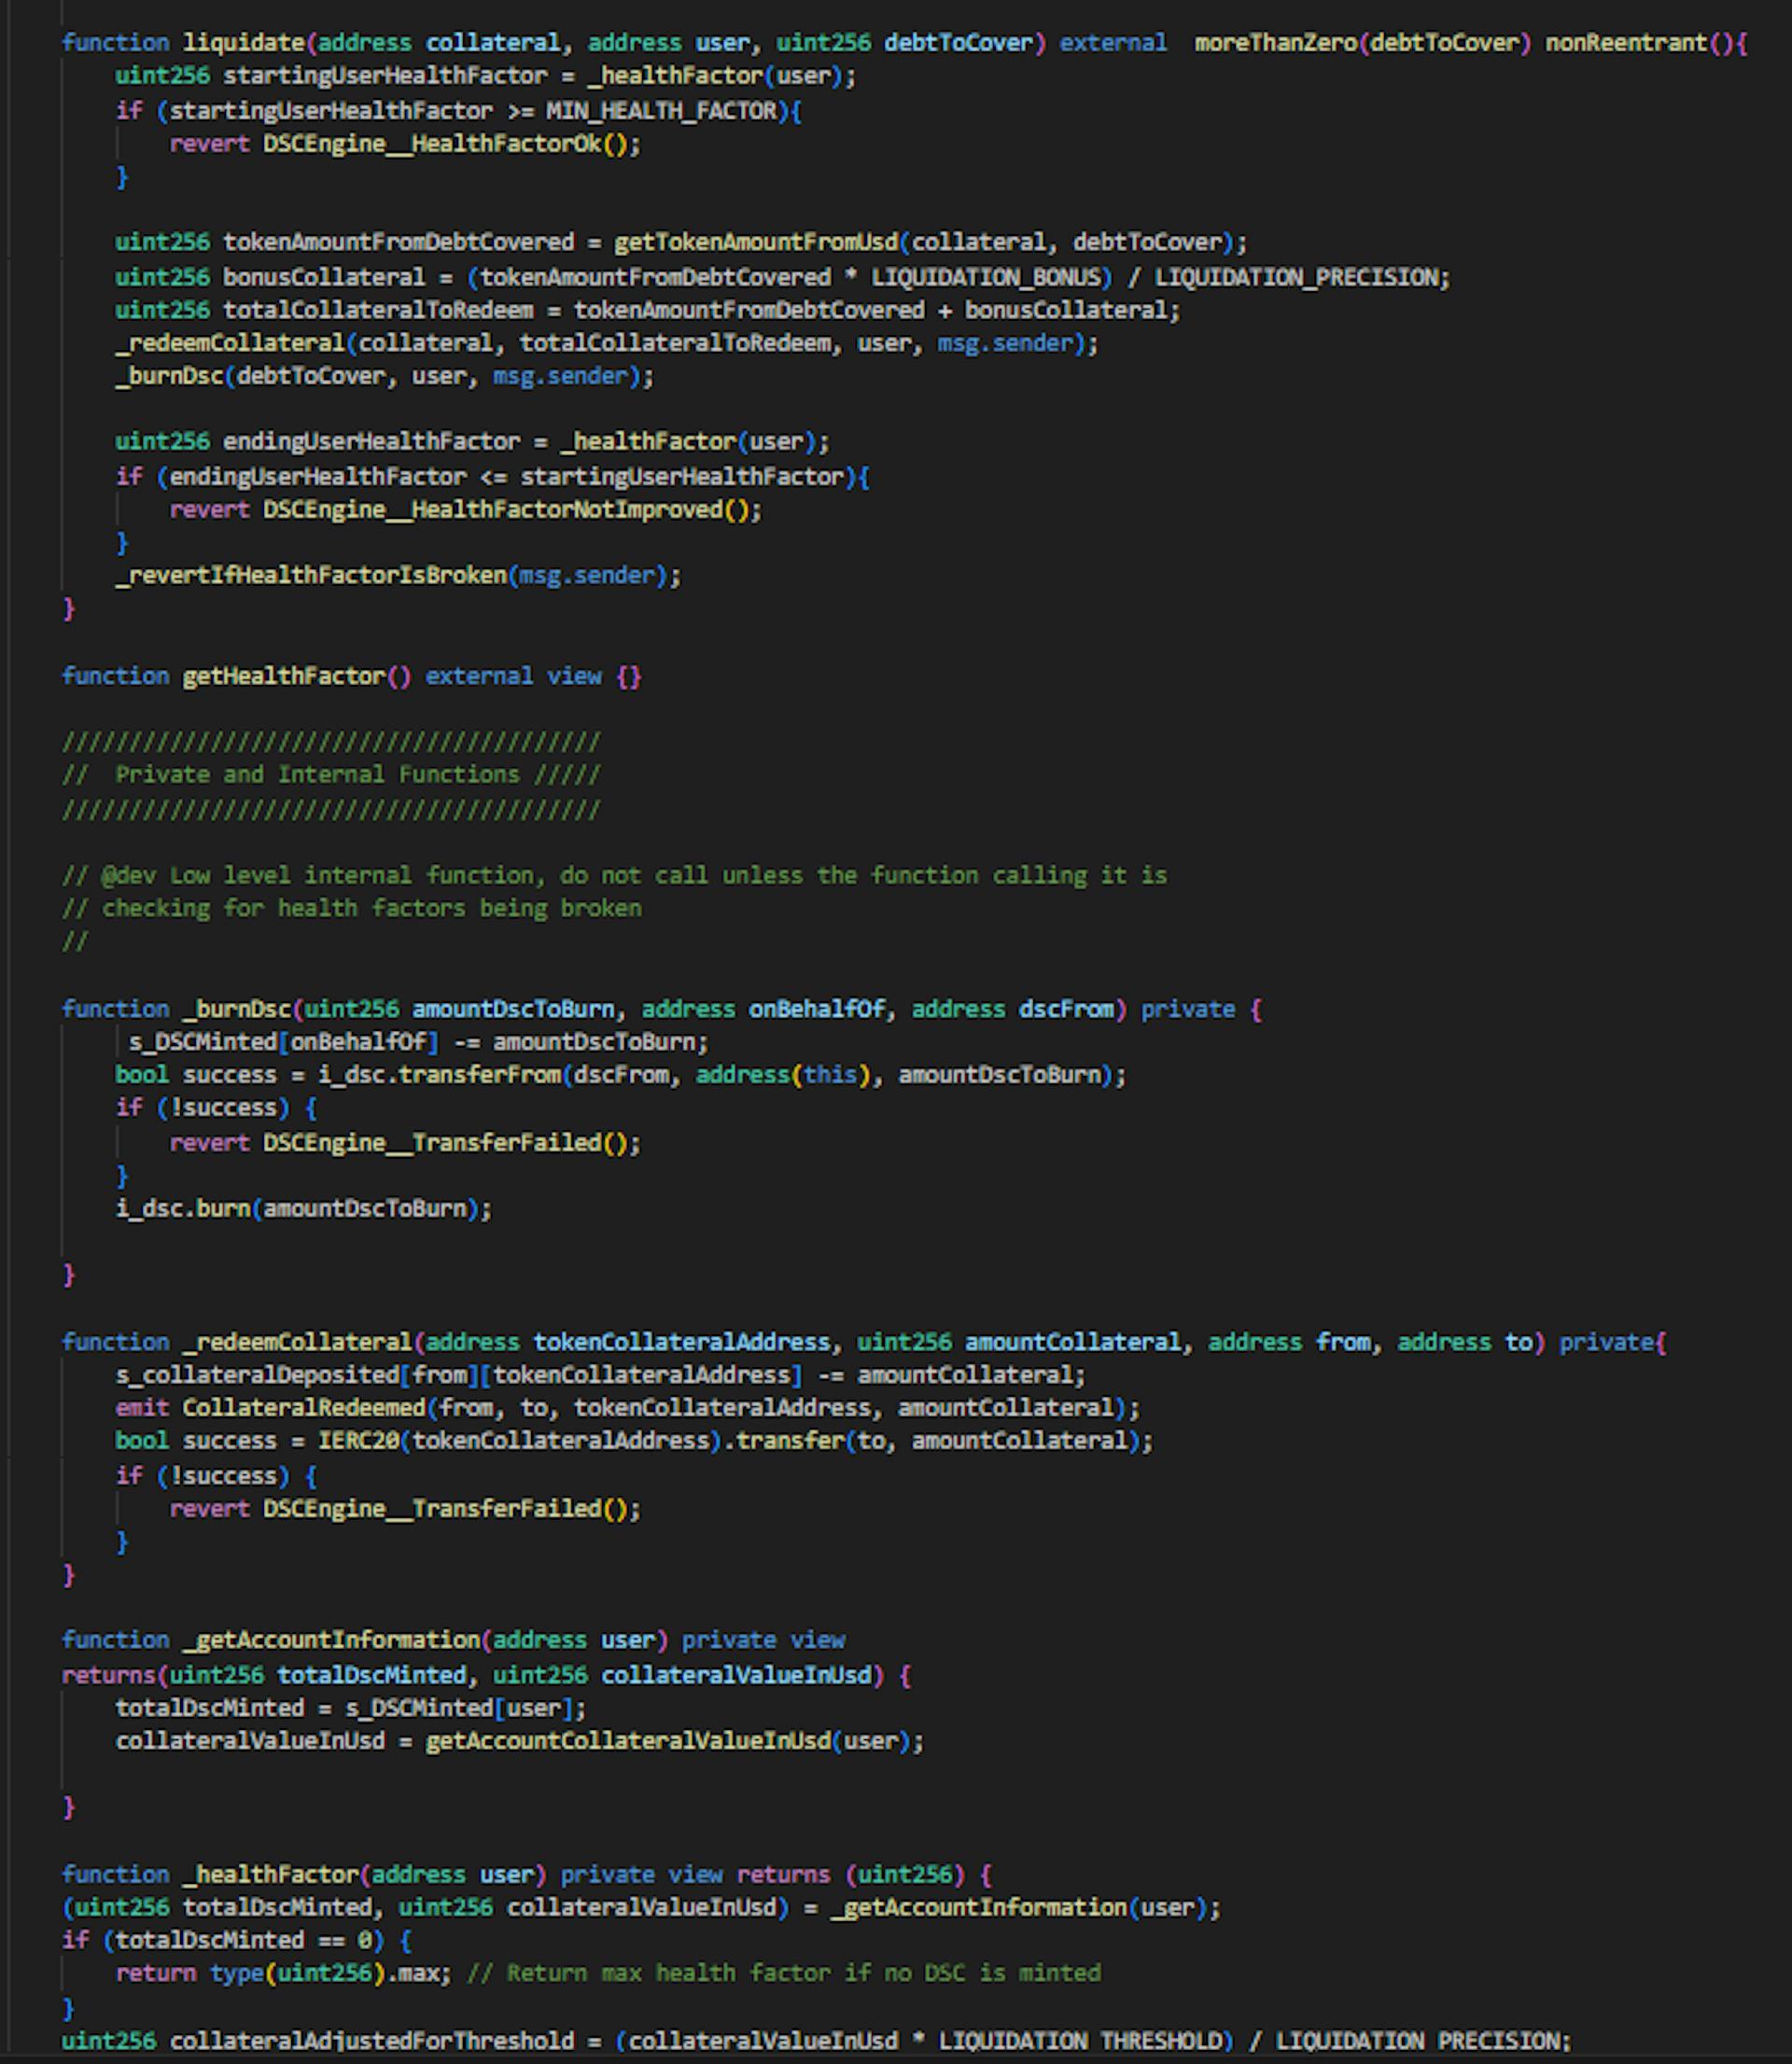Click DSCEngine__HealthFactorNotImproved error name

tap(492, 509)
